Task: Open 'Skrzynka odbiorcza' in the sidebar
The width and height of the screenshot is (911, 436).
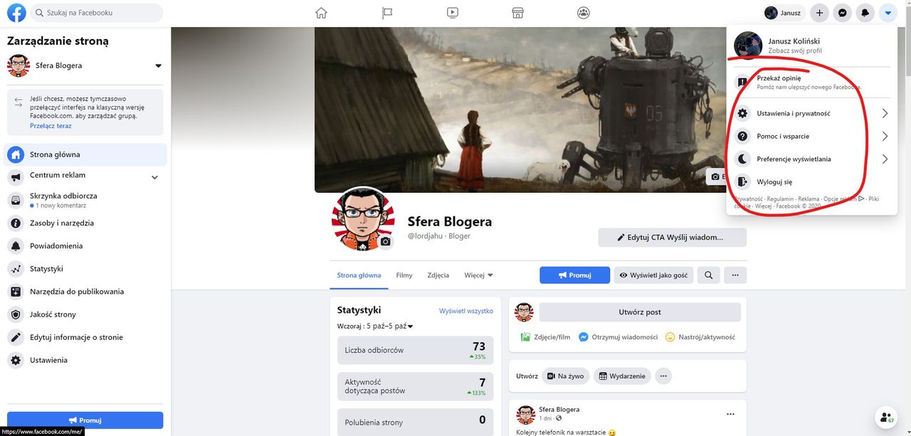Action: 85,200
